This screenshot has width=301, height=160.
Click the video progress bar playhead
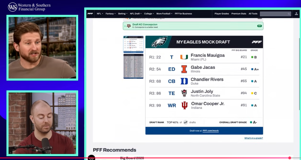coord(290,158)
